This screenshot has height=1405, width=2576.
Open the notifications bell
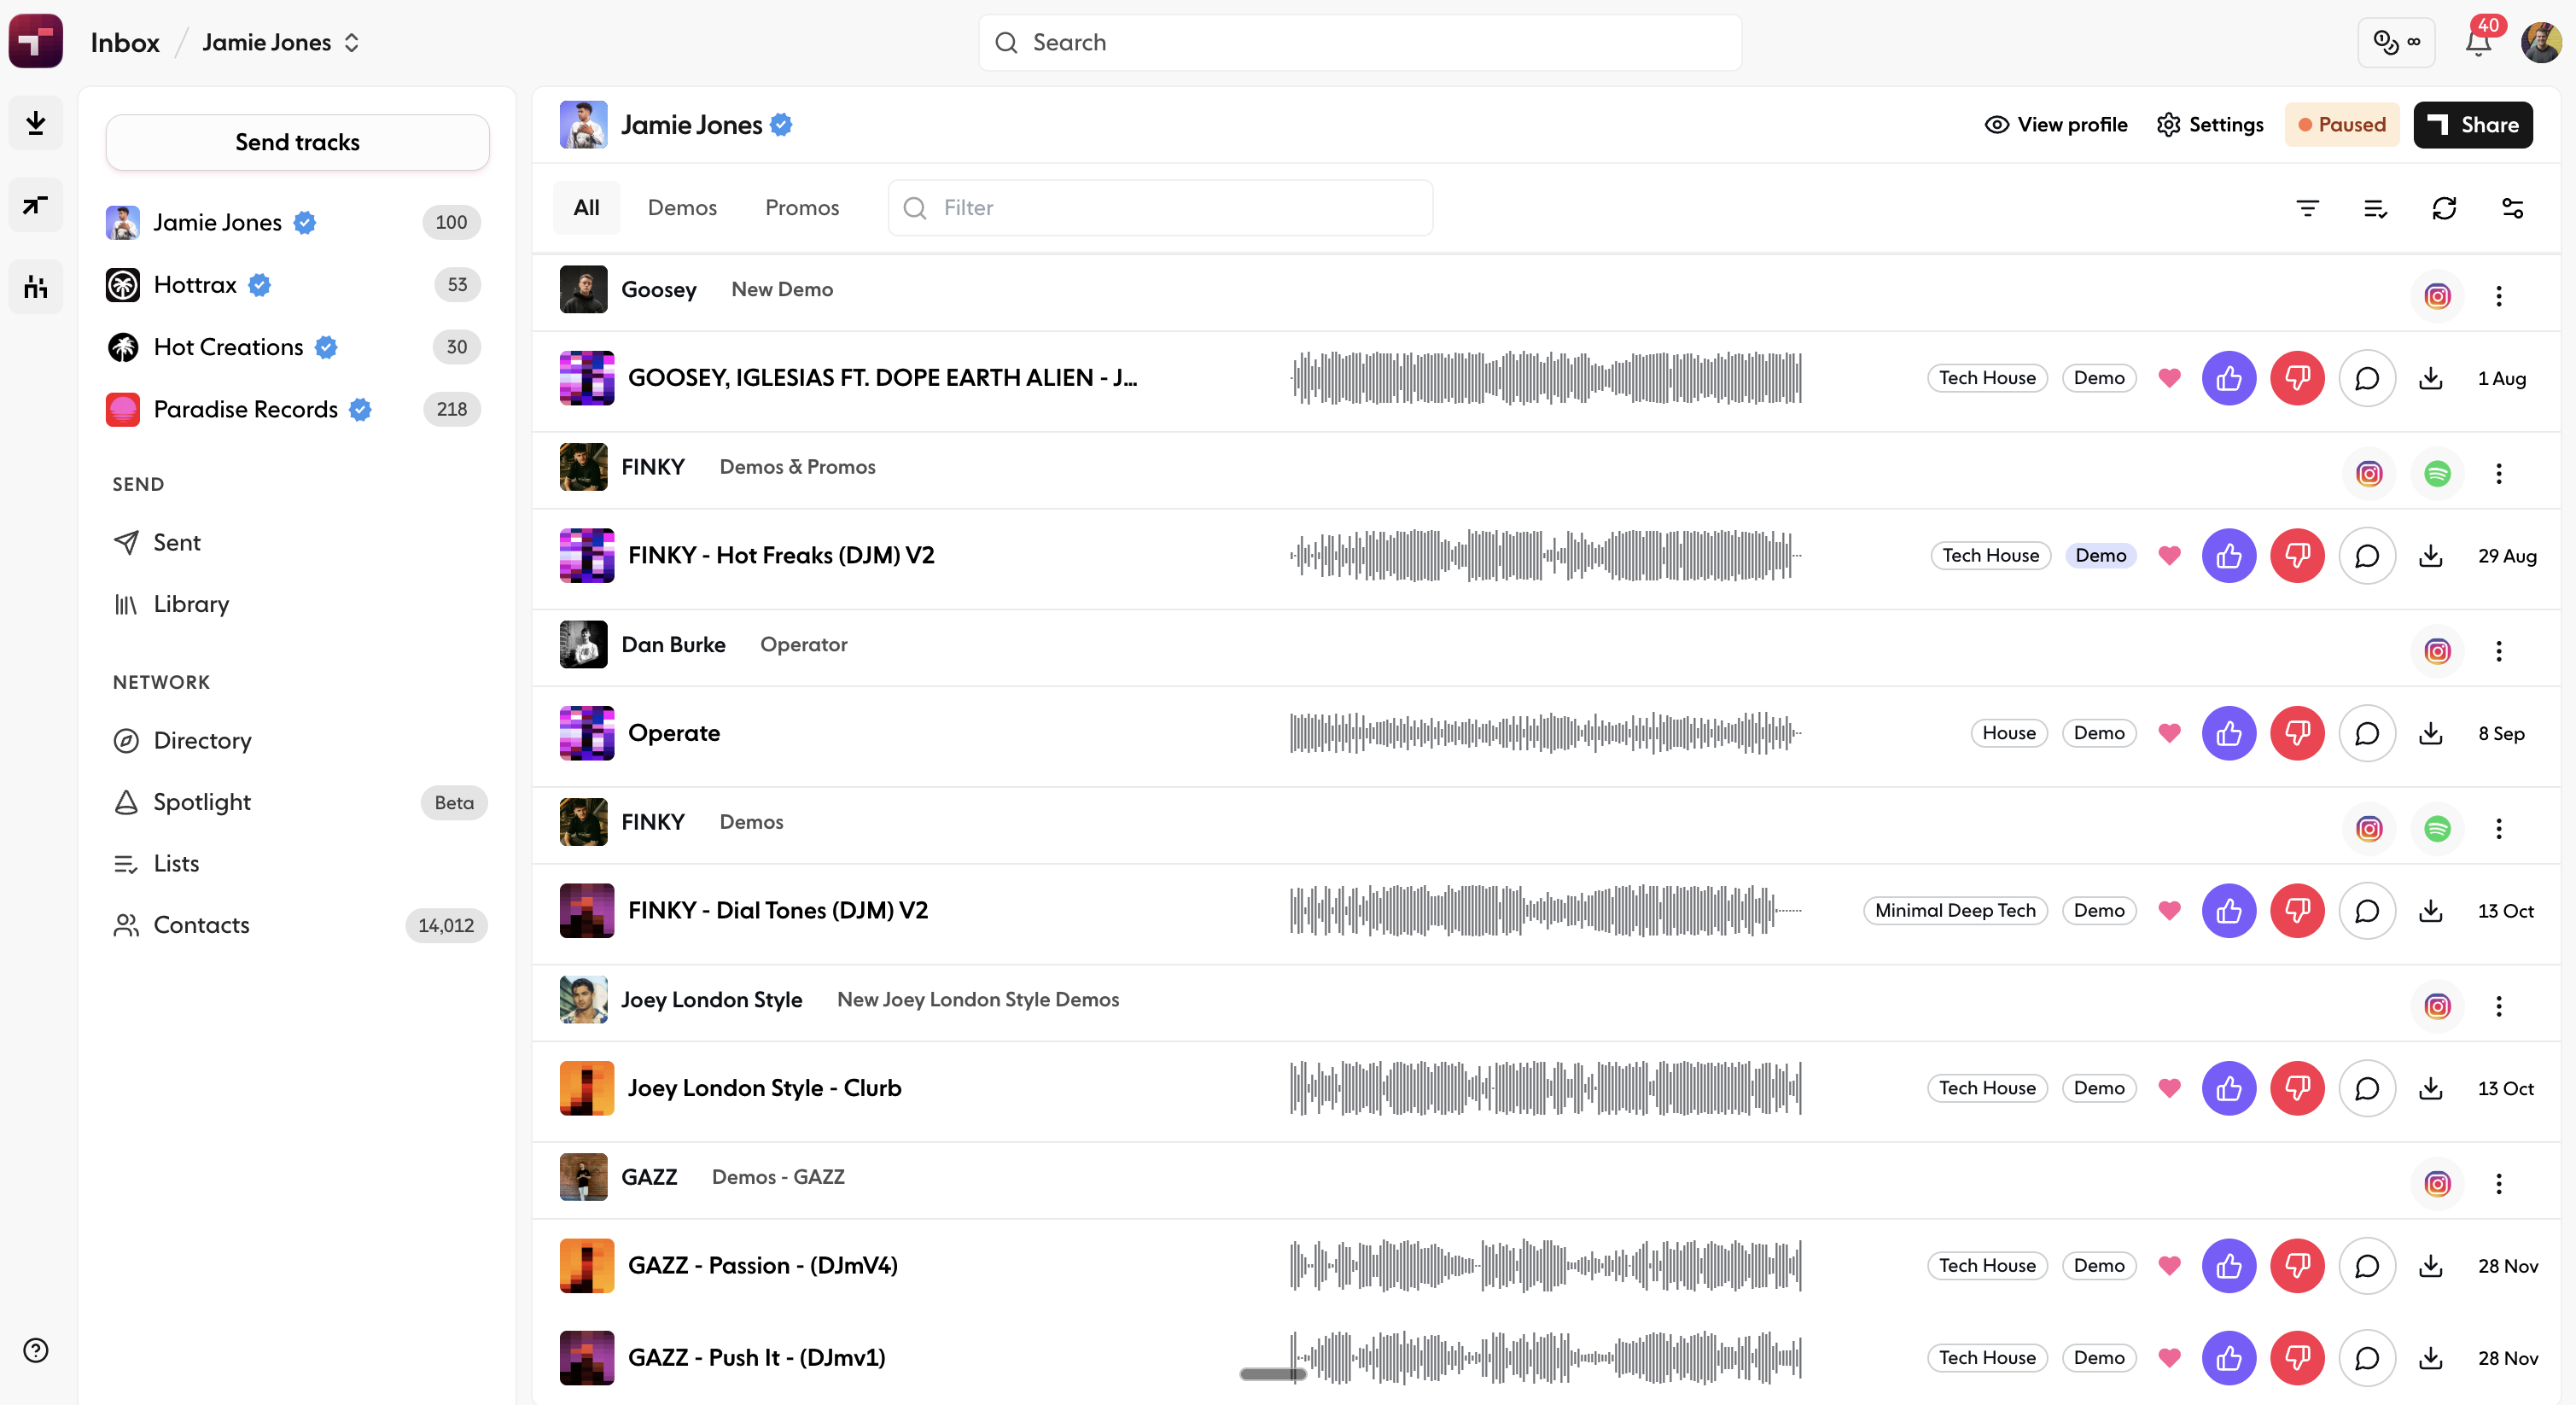[2478, 43]
